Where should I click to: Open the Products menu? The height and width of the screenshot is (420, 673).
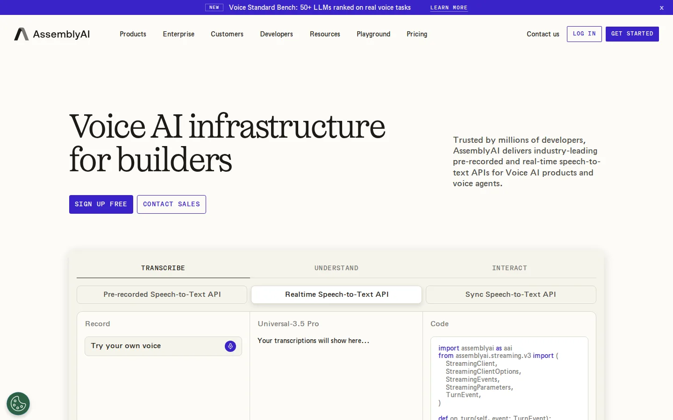pyautogui.click(x=133, y=34)
